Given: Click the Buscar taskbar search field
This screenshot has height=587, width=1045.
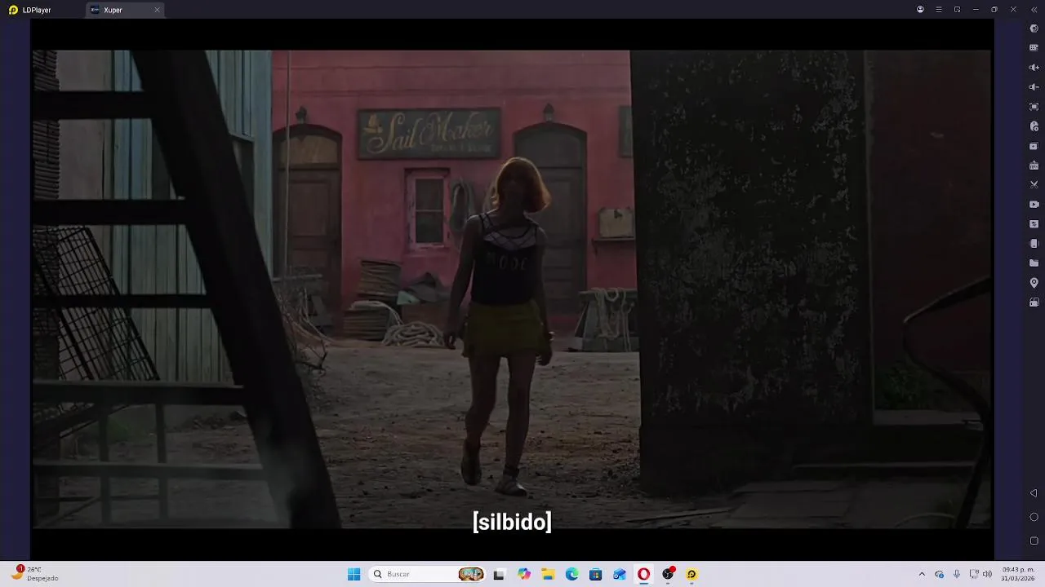Looking at the screenshot, I should click(x=428, y=574).
